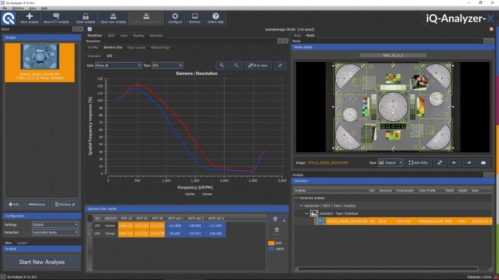Open the Color tab
Screen dimensions: 499x280
point(124,36)
